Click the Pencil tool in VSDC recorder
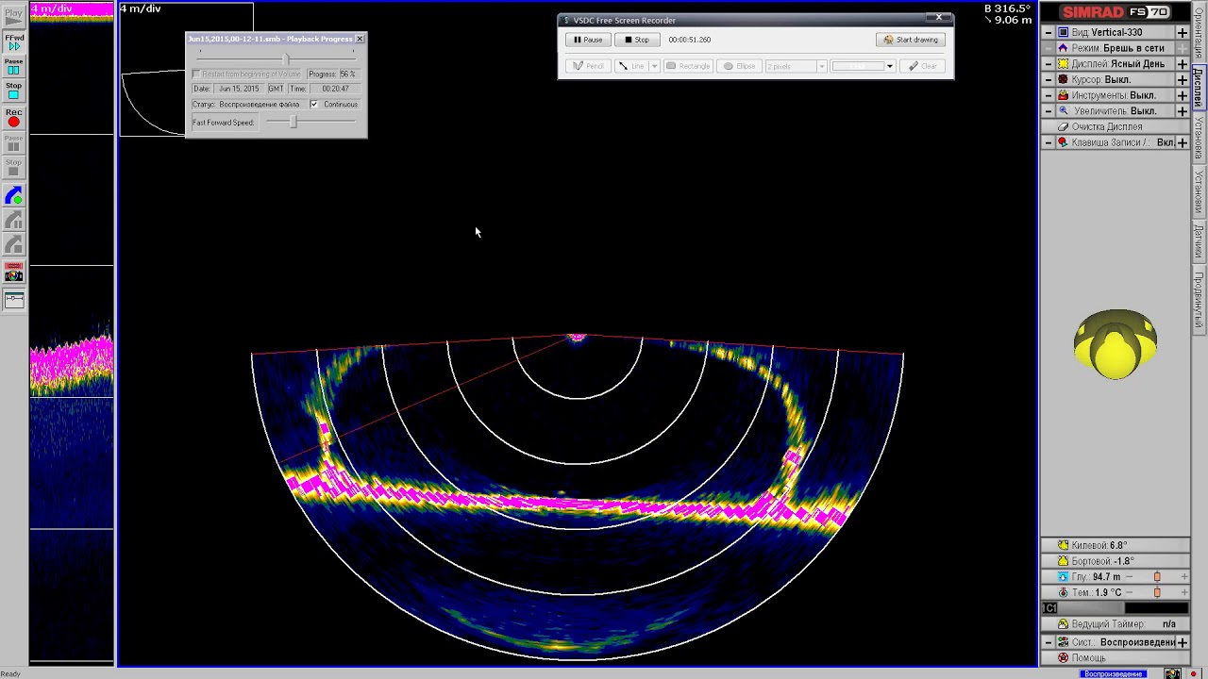 pyautogui.click(x=588, y=66)
